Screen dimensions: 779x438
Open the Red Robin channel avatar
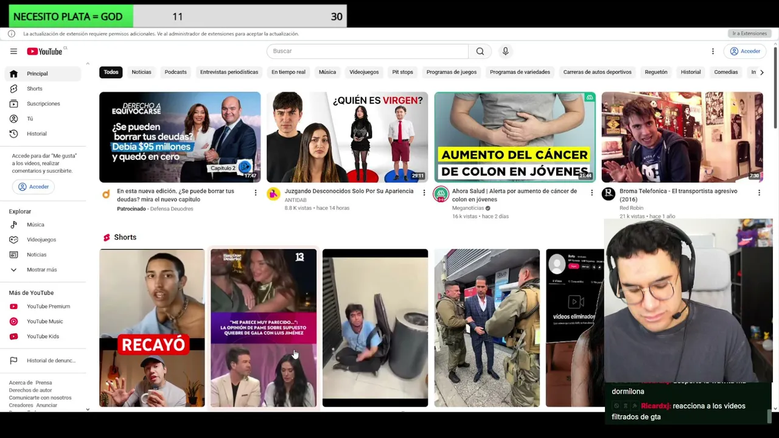tap(608, 194)
